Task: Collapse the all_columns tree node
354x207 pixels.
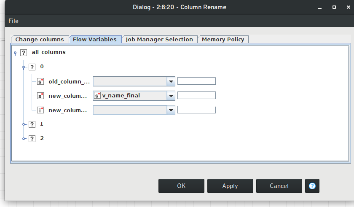Action: click(16, 53)
